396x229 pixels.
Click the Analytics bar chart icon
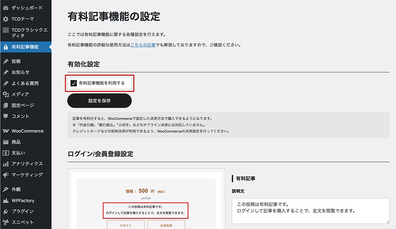pos(6,164)
